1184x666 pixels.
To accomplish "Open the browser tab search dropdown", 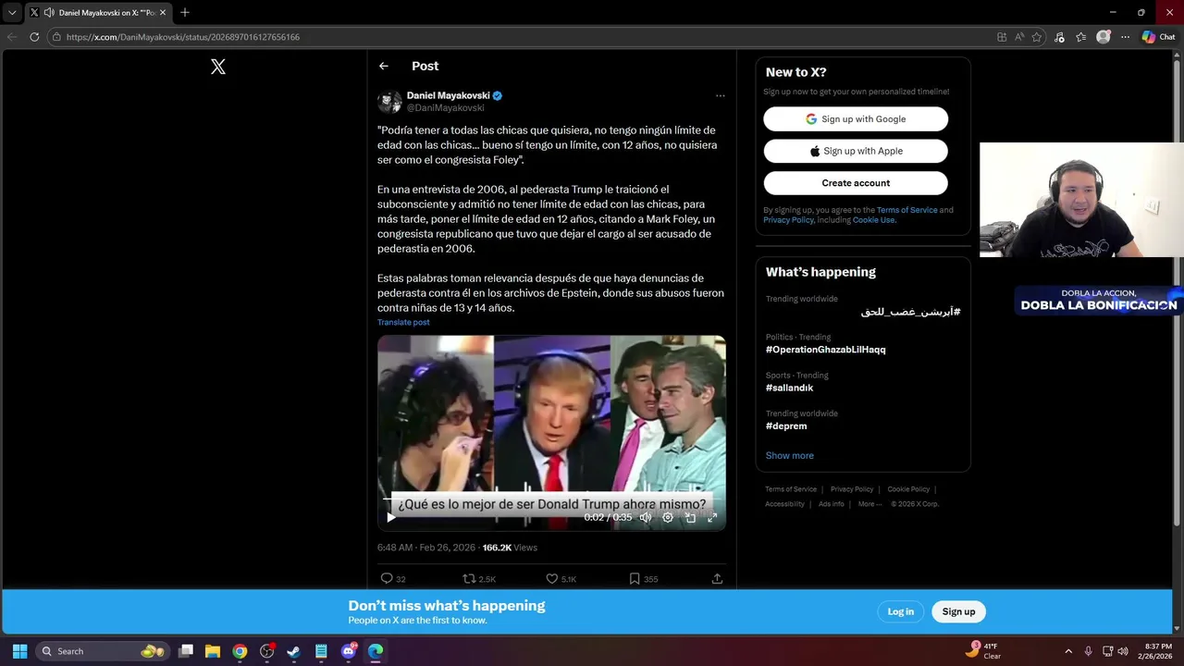I will pyautogui.click(x=12, y=12).
